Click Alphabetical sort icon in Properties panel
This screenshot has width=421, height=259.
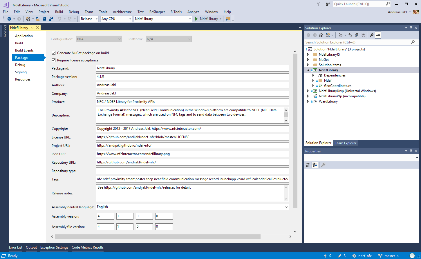tap(315, 165)
